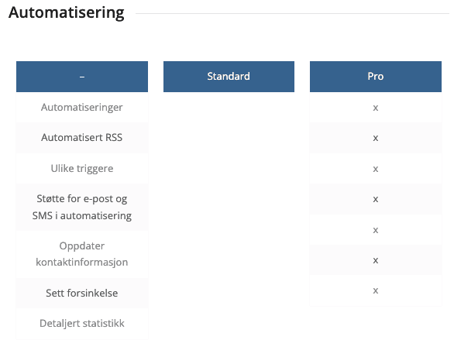The height and width of the screenshot is (364, 454).
Task: Select the Pro column header
Action: [x=376, y=77]
